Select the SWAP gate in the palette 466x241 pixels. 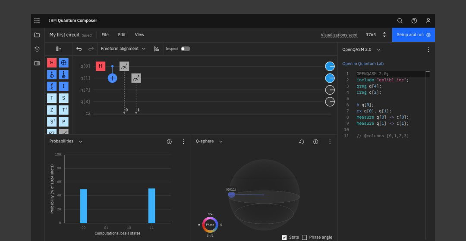[52, 86]
